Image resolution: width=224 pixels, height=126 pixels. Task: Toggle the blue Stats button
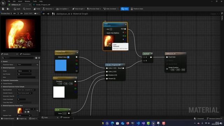(125, 9)
